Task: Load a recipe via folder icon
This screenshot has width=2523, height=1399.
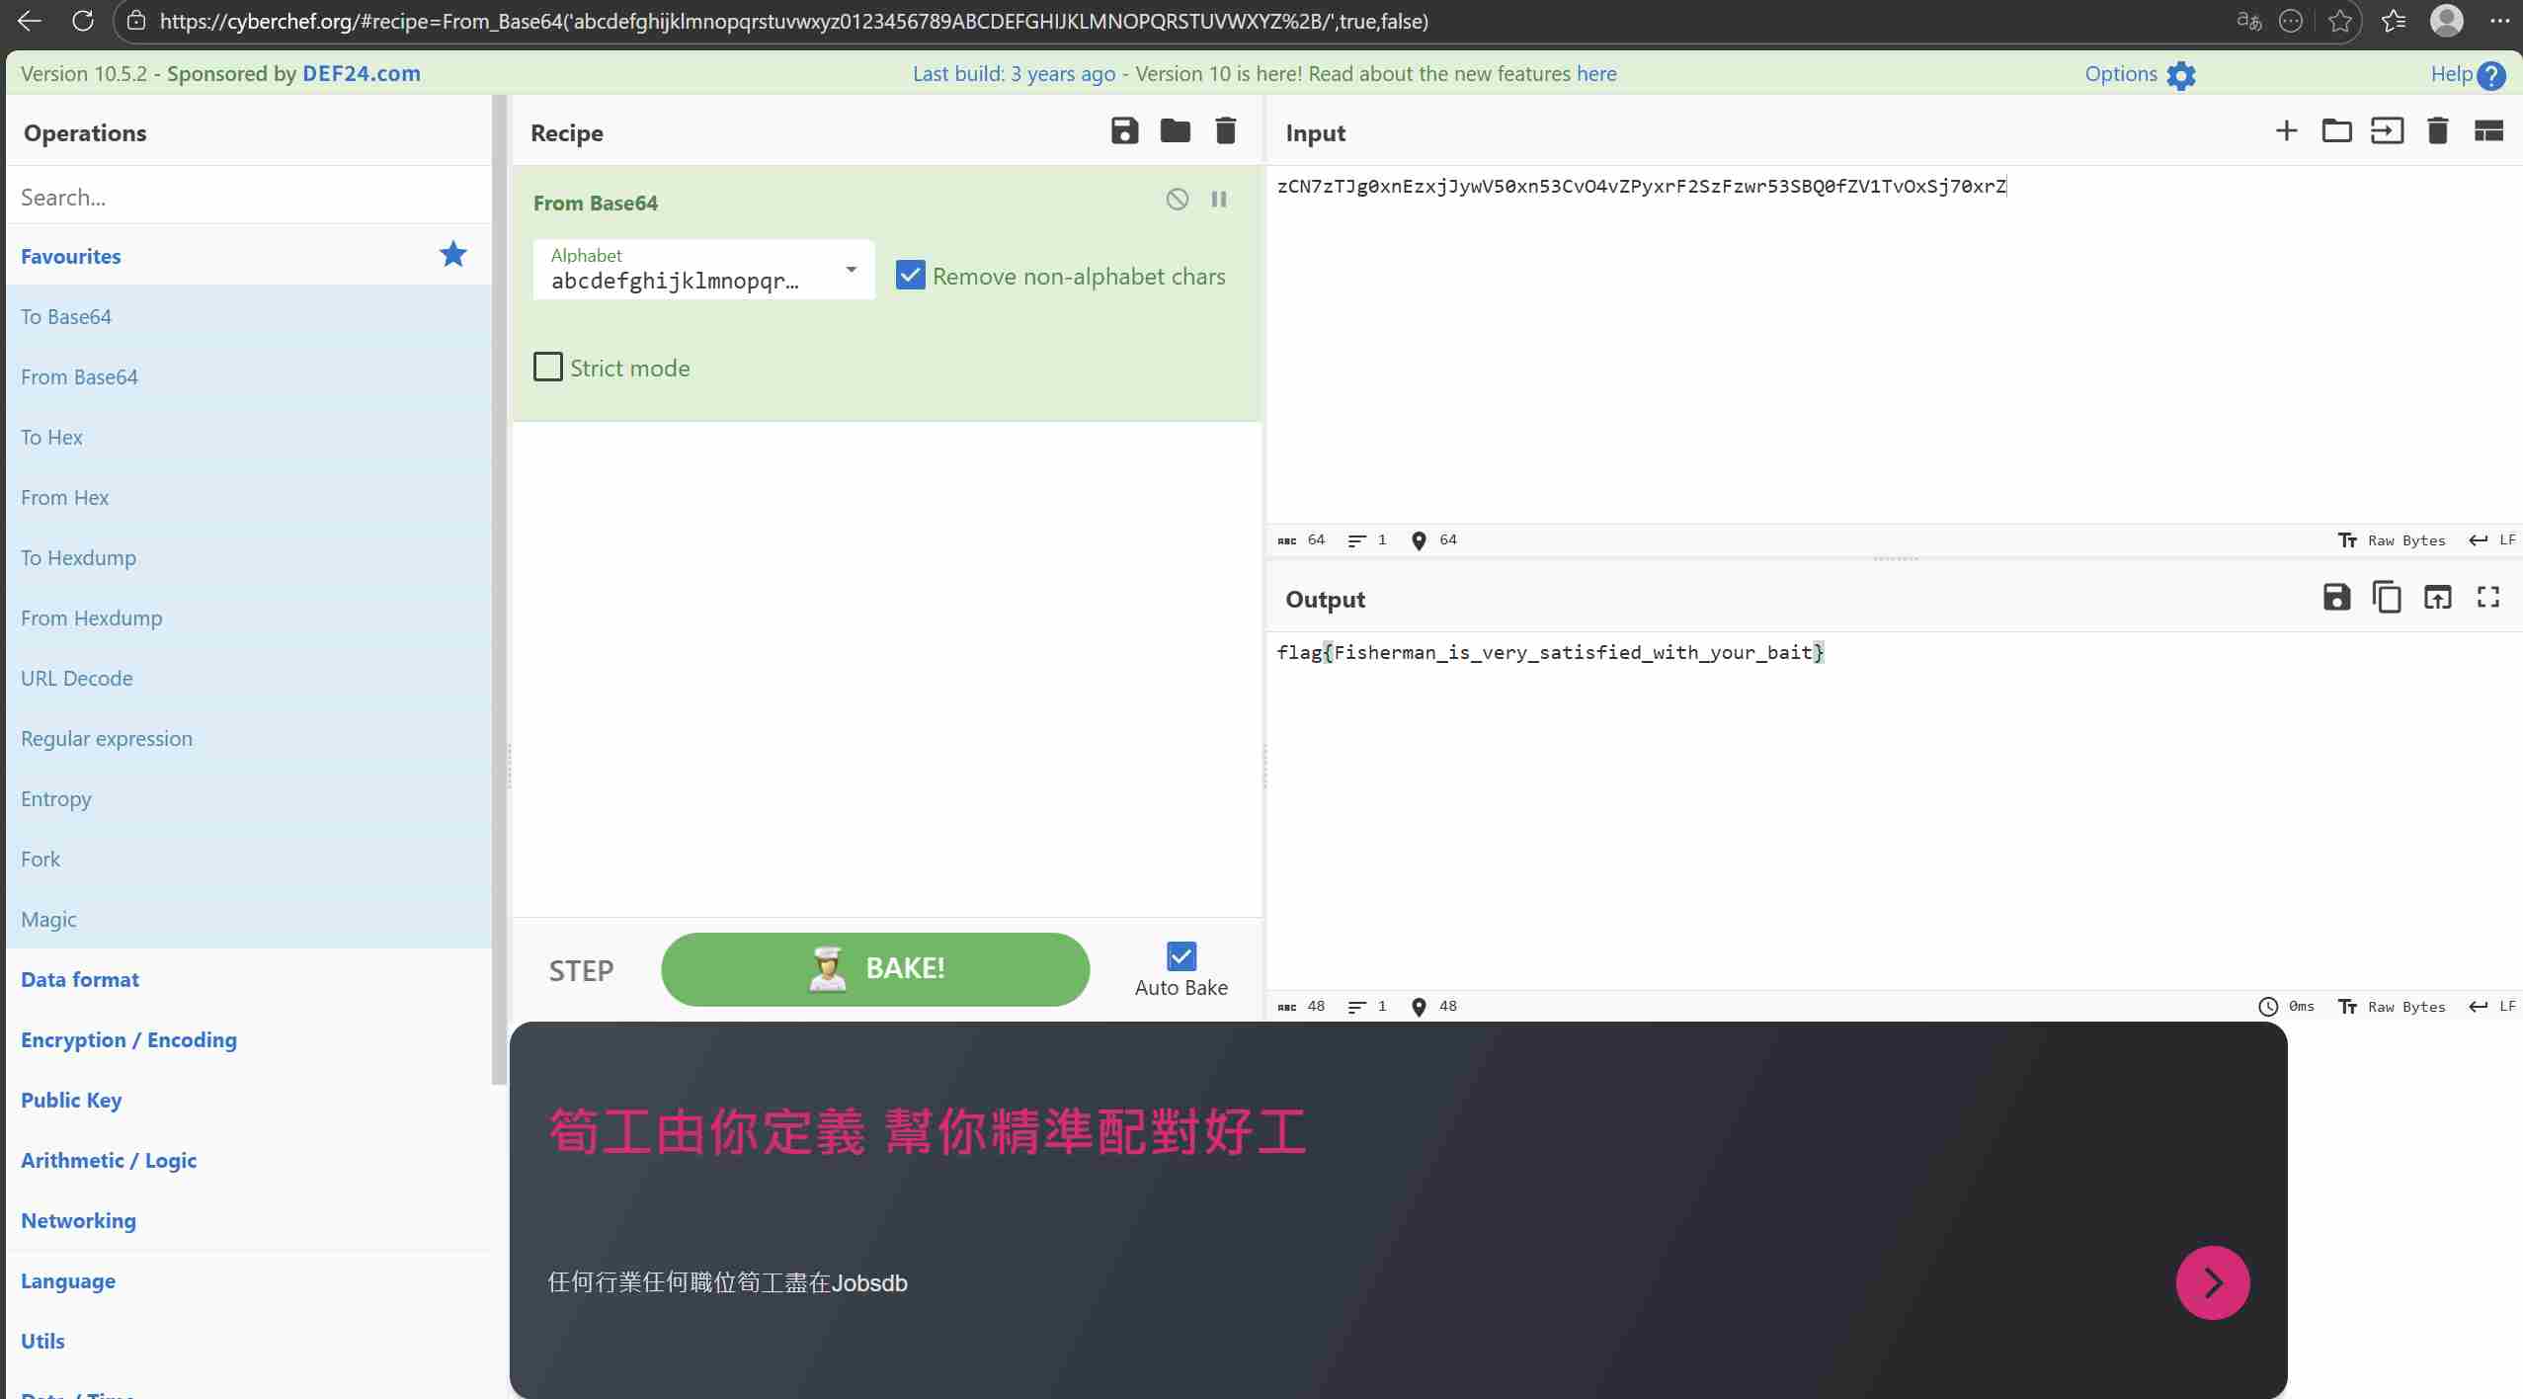Action: (x=1175, y=131)
